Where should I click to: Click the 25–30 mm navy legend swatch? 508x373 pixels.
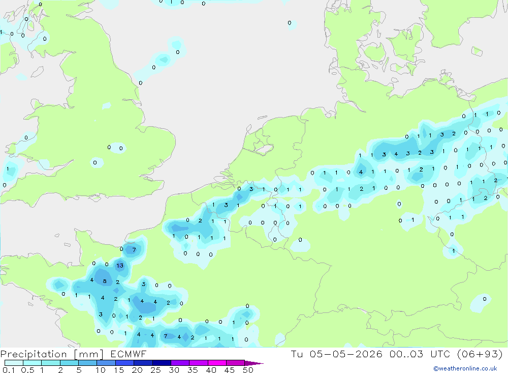162,363
